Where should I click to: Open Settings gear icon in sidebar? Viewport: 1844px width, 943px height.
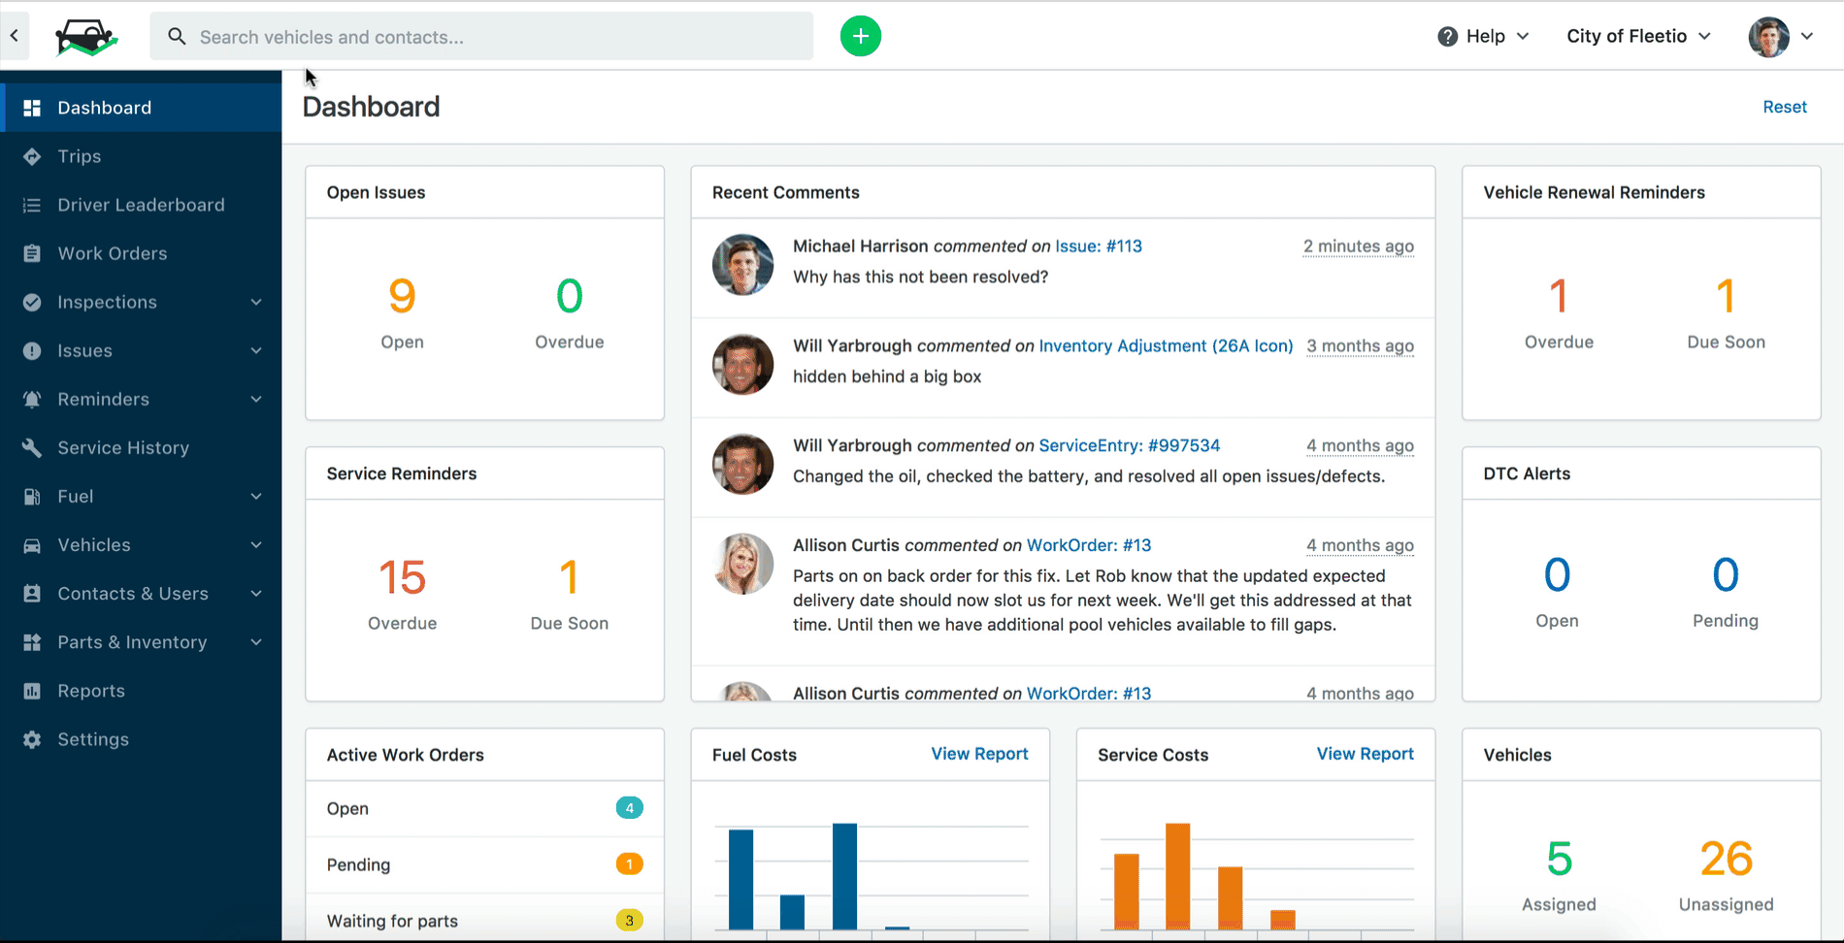coord(32,739)
